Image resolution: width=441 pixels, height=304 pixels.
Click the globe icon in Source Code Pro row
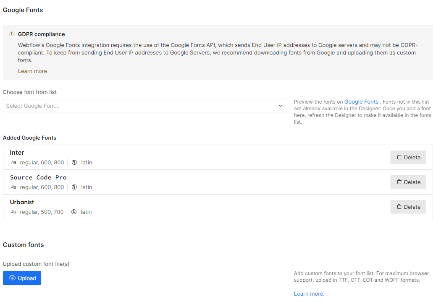[x=74, y=187]
